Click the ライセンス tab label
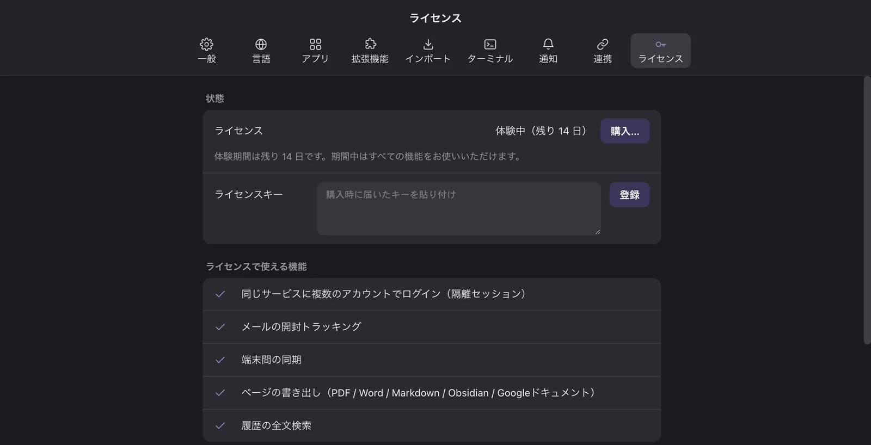 (x=660, y=59)
